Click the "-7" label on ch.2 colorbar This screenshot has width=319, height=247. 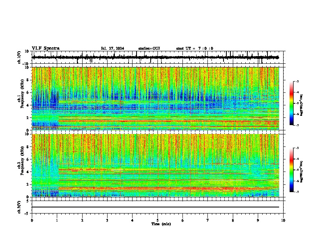tap(297, 192)
